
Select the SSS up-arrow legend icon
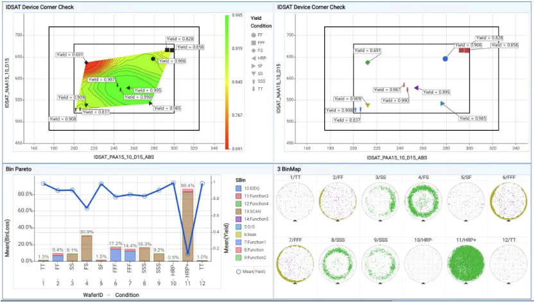point(254,81)
